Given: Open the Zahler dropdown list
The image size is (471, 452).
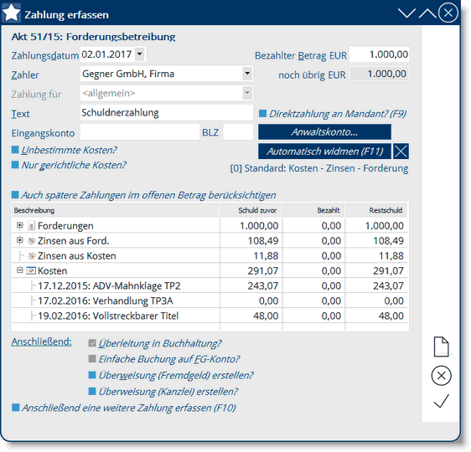Looking at the screenshot, I should (247, 74).
